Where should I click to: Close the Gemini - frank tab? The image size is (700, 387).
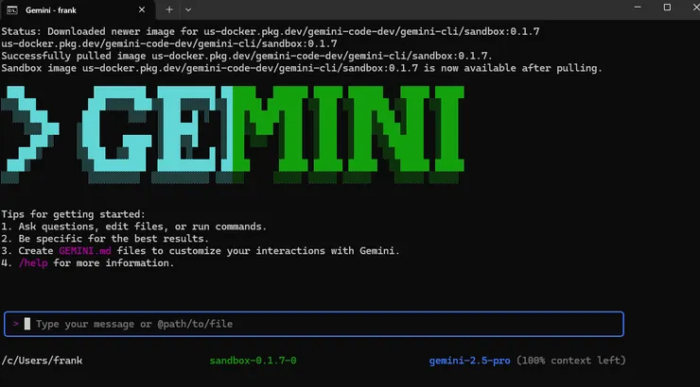click(142, 9)
